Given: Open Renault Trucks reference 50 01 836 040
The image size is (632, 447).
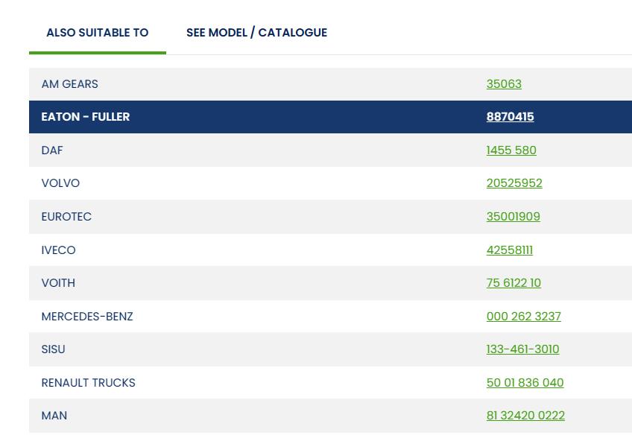Looking at the screenshot, I should pyautogui.click(x=525, y=383).
